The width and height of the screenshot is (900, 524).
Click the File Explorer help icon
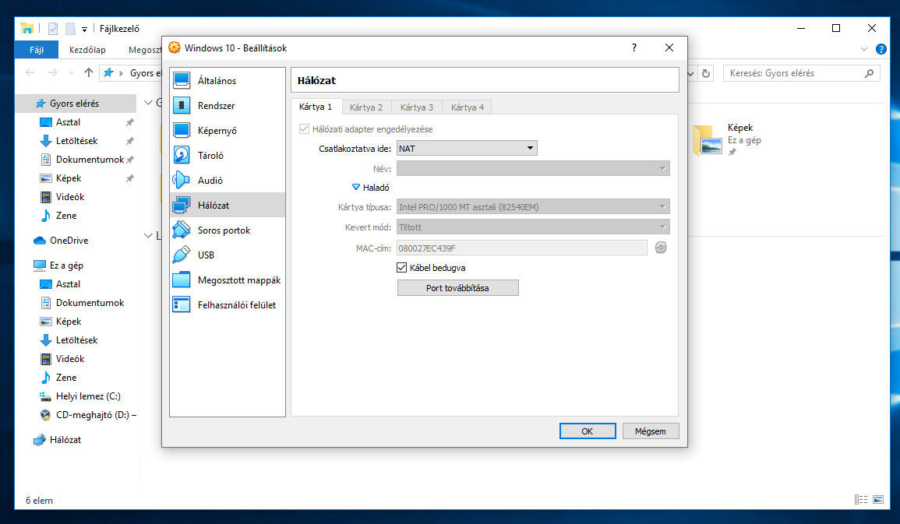pos(881,49)
